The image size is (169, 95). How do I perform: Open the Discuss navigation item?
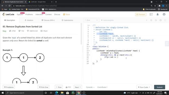57,15
